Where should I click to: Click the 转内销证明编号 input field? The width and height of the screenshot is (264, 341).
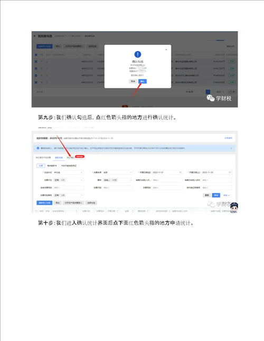(x=216, y=188)
